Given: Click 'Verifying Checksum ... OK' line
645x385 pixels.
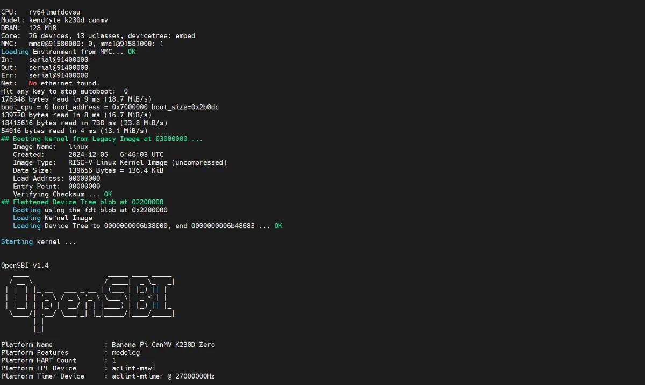Looking at the screenshot, I should [x=62, y=194].
